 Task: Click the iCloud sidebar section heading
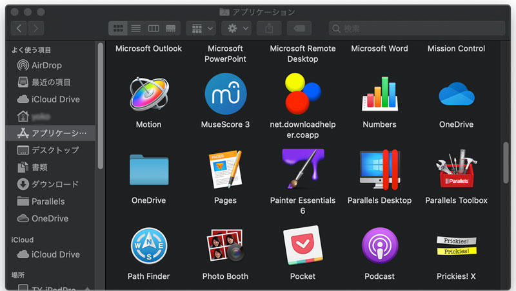(23, 239)
